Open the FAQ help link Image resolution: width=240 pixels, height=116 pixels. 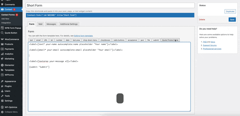(x=205, y=42)
